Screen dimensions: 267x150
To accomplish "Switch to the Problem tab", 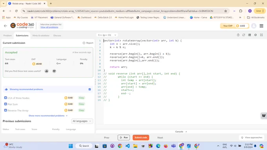I will [x=7, y=36].
